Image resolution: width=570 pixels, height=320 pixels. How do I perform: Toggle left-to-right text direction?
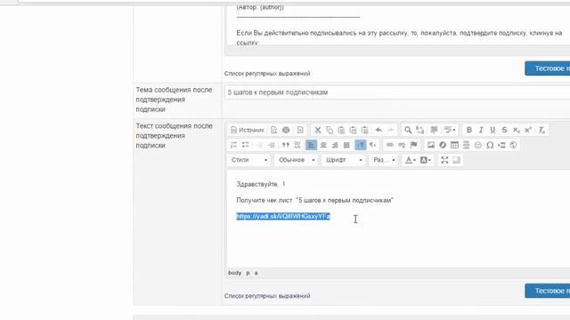point(360,145)
